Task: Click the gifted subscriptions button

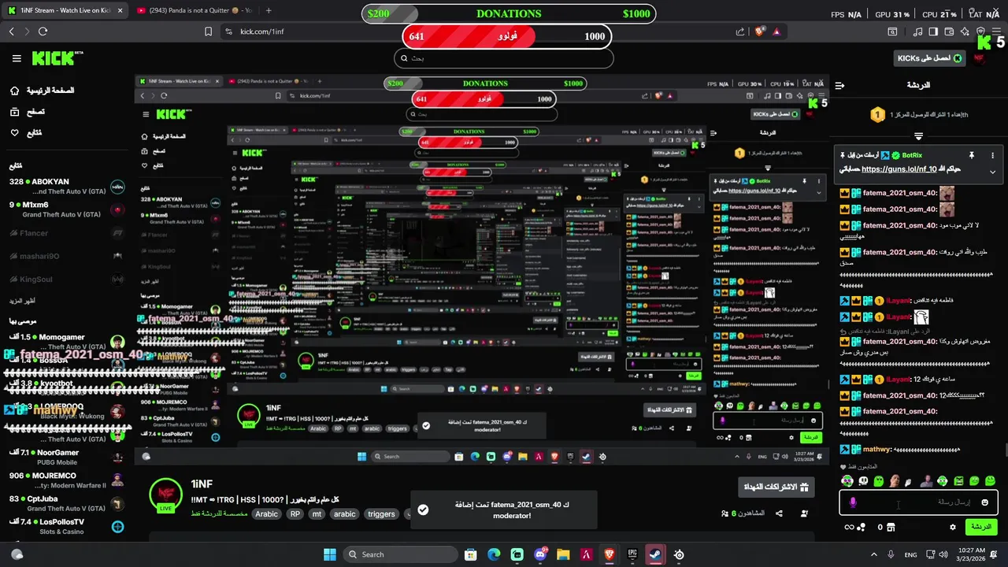Action: point(776,487)
